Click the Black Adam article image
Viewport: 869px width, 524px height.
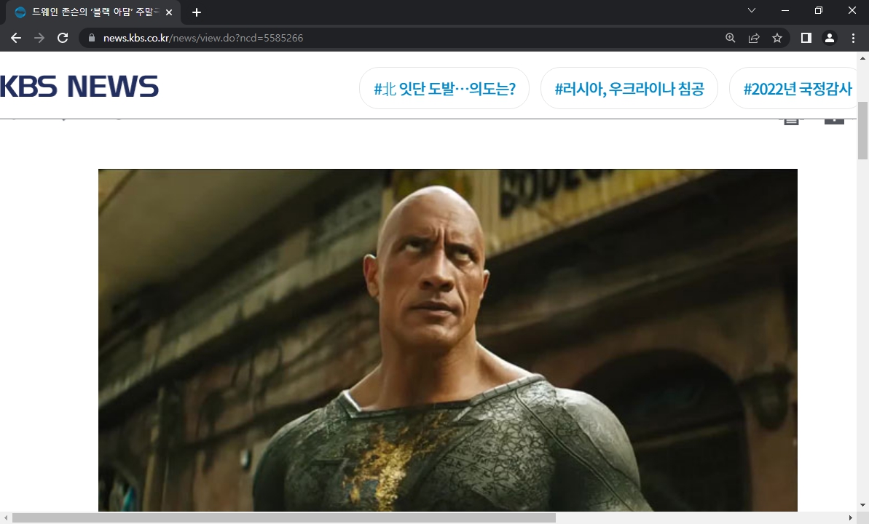tap(448, 340)
